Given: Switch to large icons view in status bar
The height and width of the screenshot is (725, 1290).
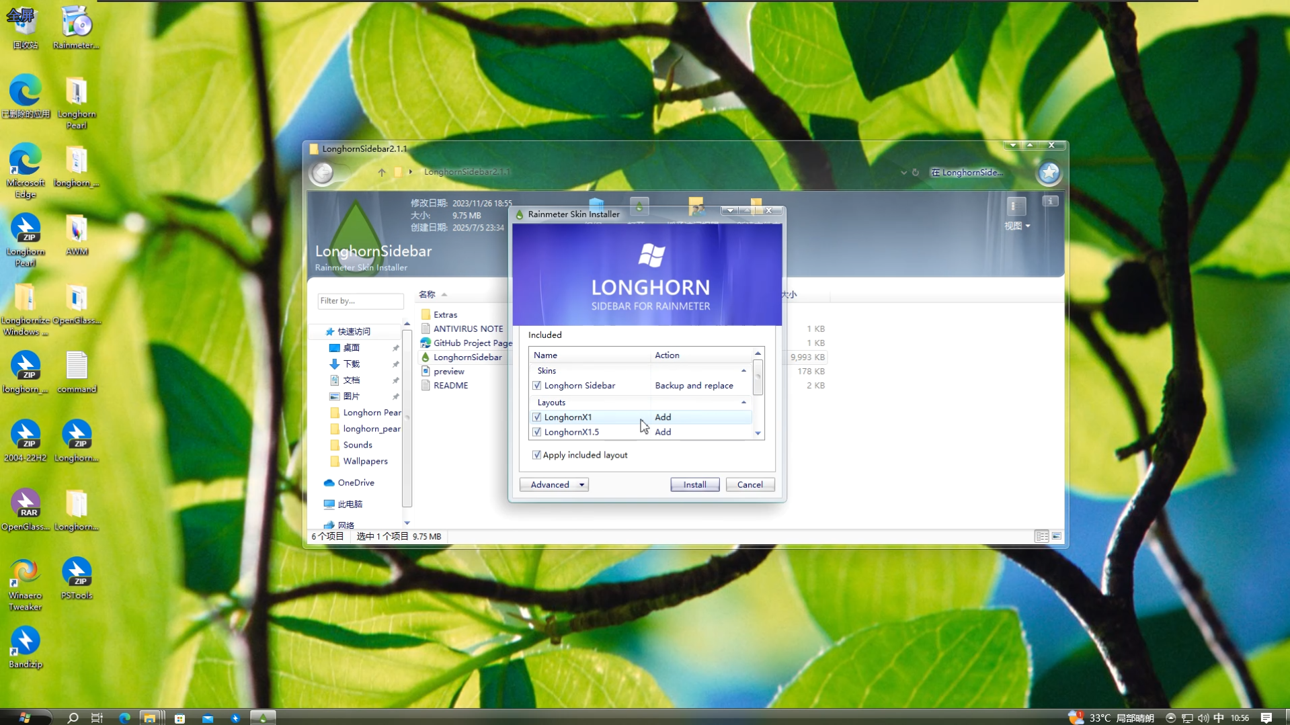Looking at the screenshot, I should 1057,536.
